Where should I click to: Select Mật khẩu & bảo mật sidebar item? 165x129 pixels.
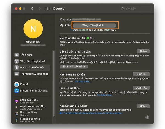pyautogui.click(x=32, y=68)
